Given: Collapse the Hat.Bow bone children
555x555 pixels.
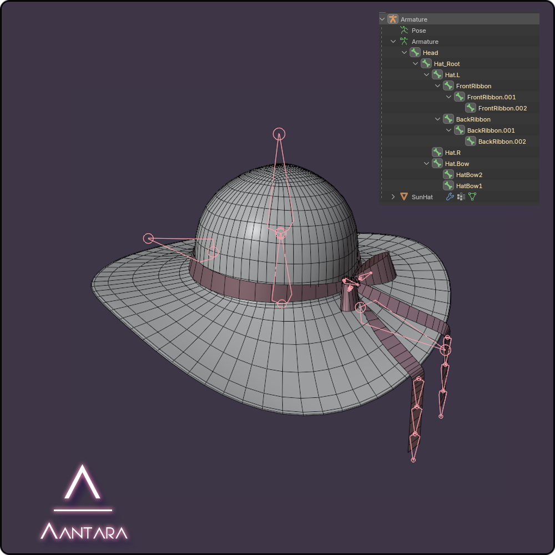Looking at the screenshot, I should [426, 164].
